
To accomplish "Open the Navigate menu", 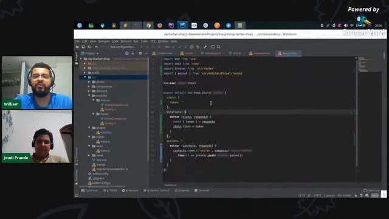I will point(104,41).
